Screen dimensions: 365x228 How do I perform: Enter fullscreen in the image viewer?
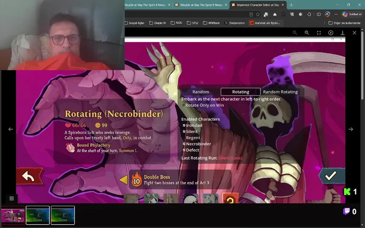[x=319, y=33]
